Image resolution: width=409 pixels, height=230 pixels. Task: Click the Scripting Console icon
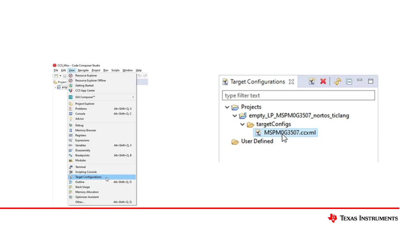(71, 172)
